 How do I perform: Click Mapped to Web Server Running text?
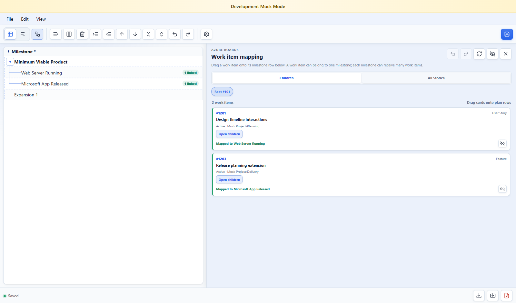(x=240, y=144)
